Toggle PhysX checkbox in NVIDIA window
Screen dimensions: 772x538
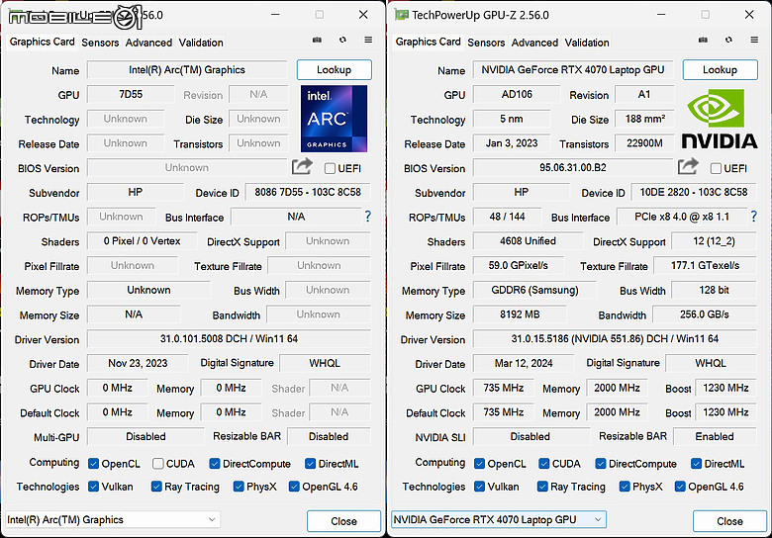coord(625,487)
